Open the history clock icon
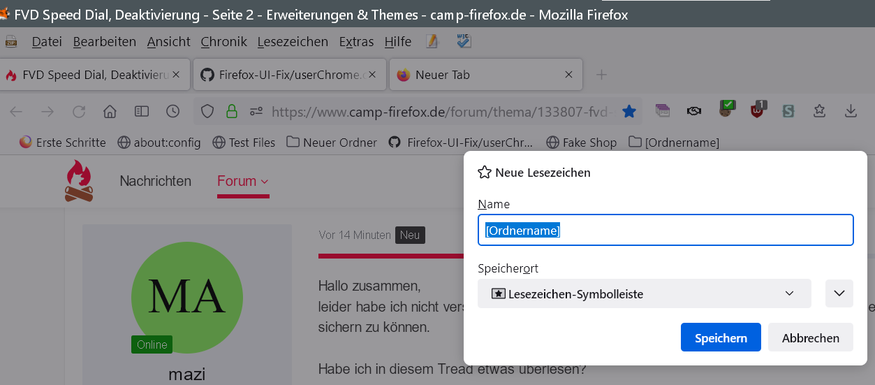This screenshot has width=875, height=385. point(173,112)
